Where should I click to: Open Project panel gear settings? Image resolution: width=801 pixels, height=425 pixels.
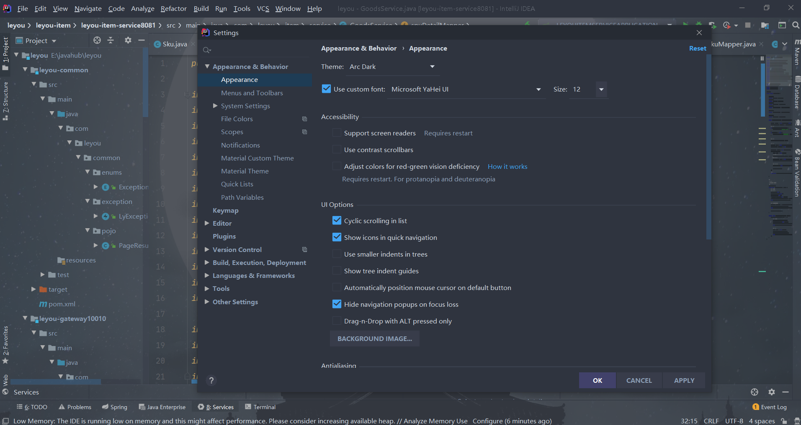pos(128,40)
